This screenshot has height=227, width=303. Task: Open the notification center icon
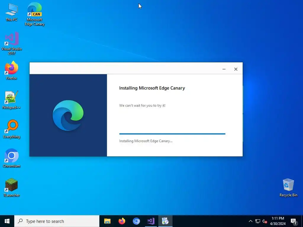point(294,221)
